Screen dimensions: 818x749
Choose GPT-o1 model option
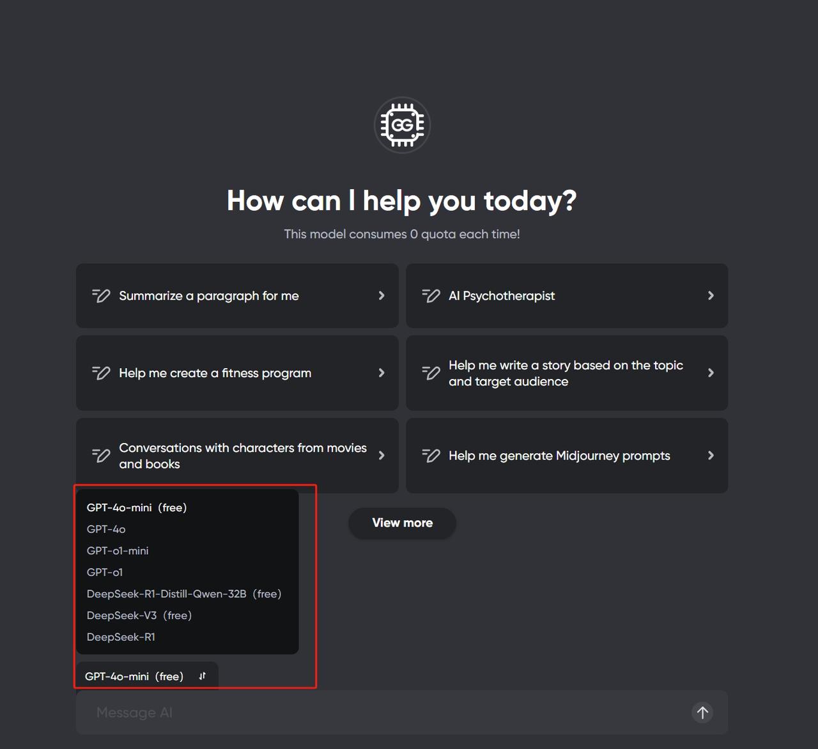[105, 573]
